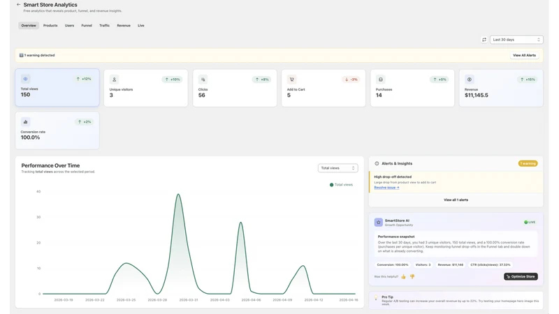
Task: Click the green LIVE status indicator
Action: [530, 222]
